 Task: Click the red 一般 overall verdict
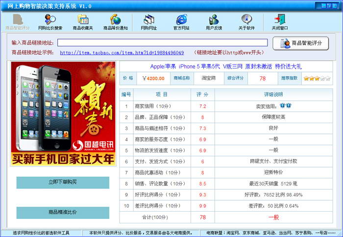273,217
